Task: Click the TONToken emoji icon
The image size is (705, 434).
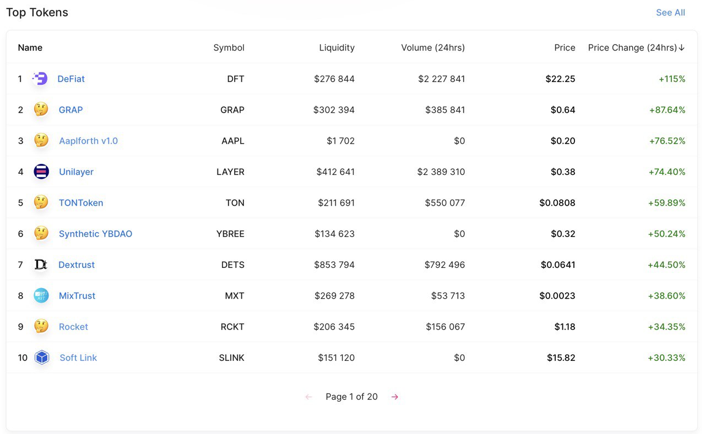Action: click(41, 202)
